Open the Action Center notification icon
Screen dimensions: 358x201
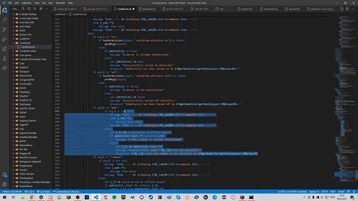coord(352,197)
